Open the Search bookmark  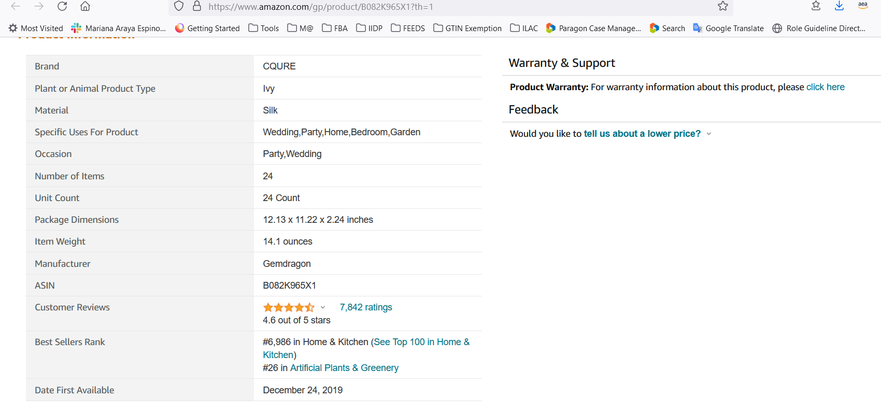click(667, 28)
